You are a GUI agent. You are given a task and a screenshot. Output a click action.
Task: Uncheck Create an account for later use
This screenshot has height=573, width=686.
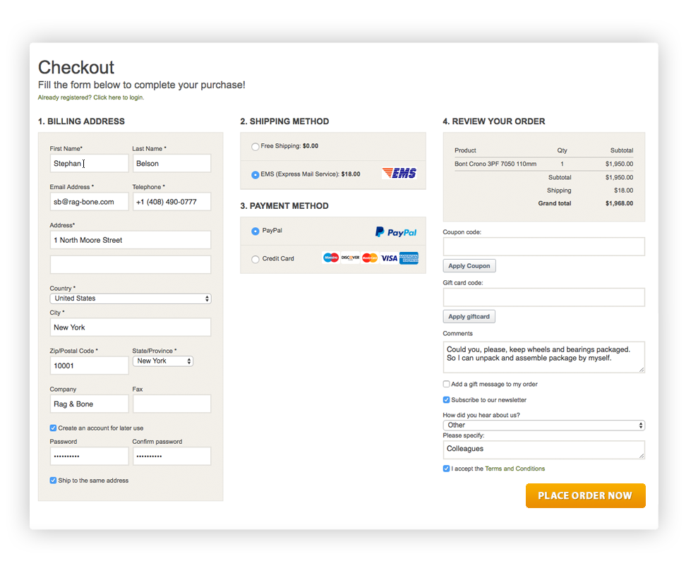[54, 428]
